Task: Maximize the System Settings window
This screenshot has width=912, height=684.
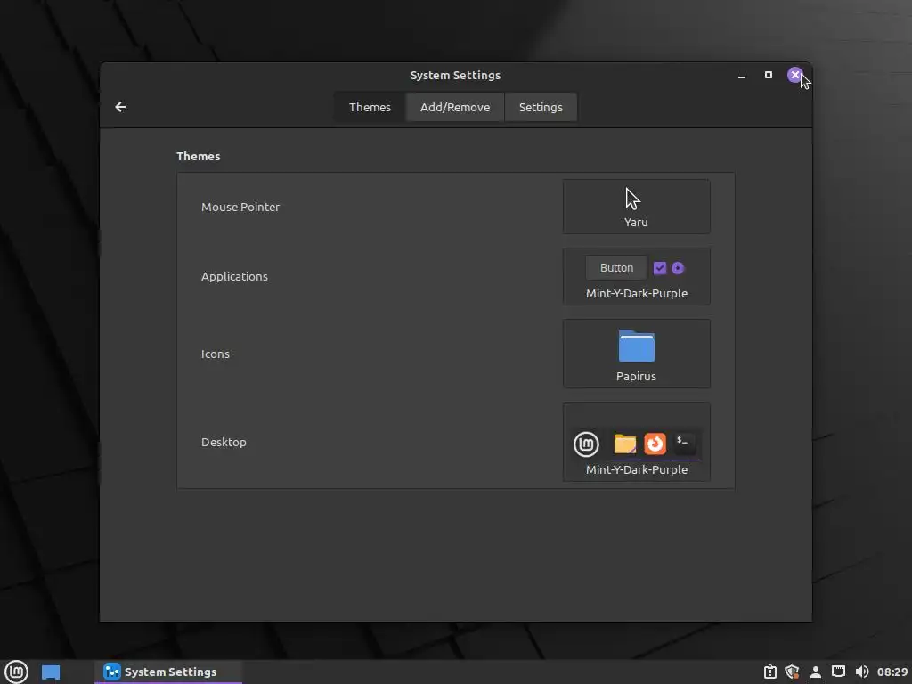Action: click(769, 75)
